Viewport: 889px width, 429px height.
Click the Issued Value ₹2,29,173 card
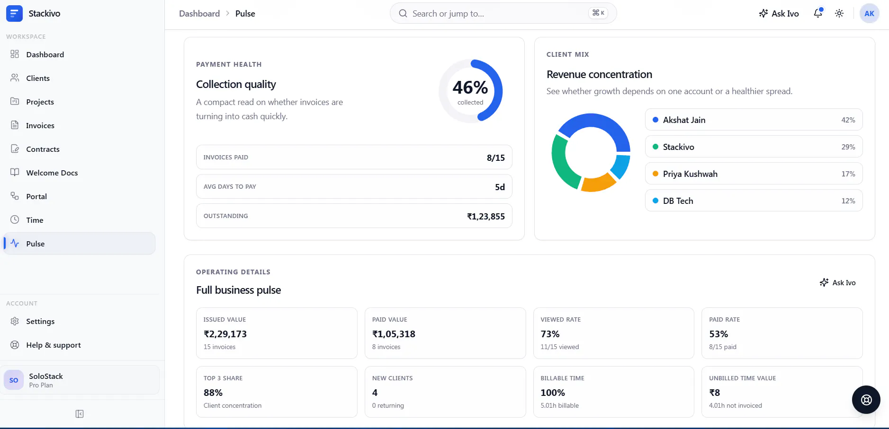[x=277, y=333]
